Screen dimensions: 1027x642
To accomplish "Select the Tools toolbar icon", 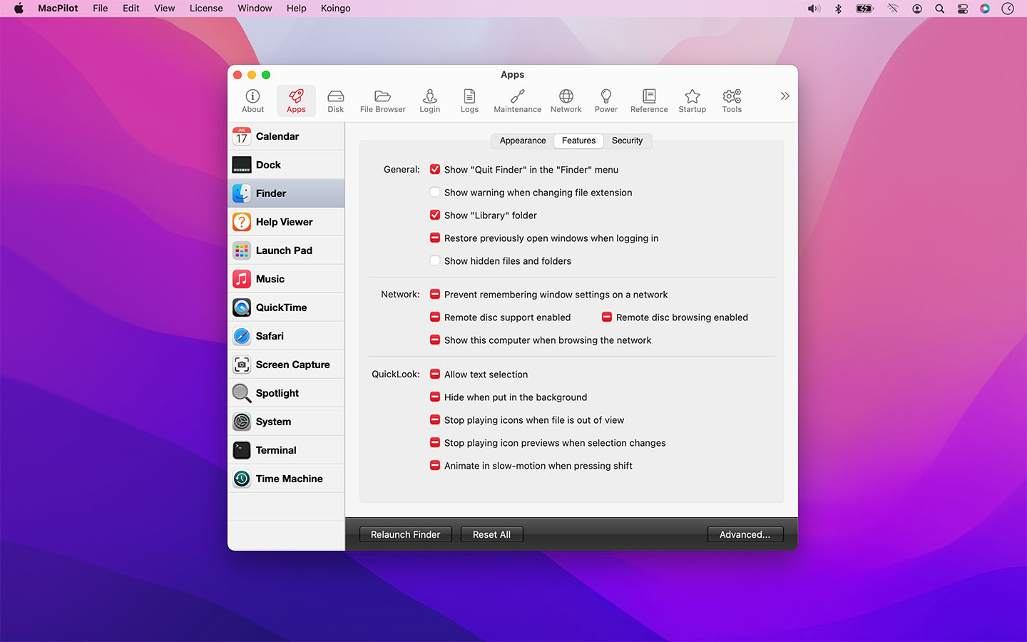I will pos(731,101).
